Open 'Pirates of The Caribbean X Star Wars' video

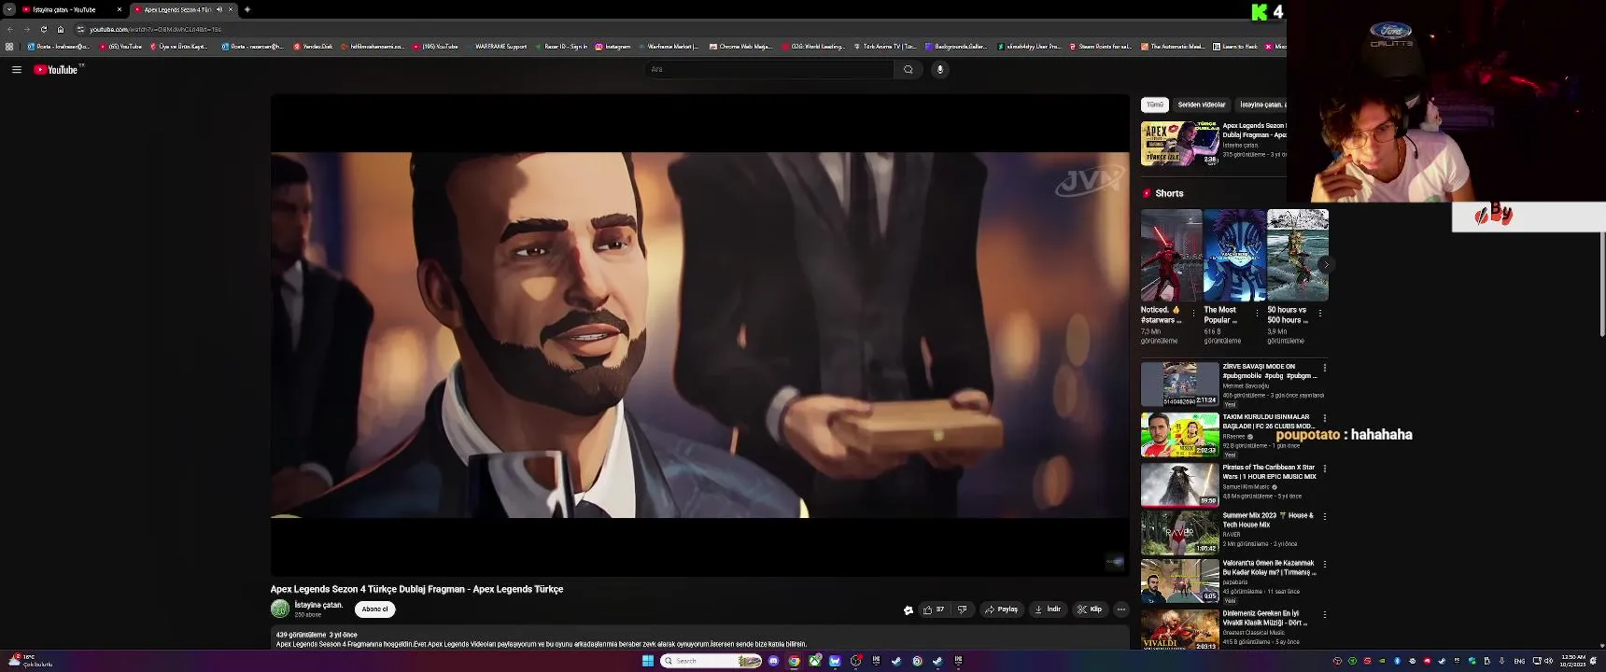pyautogui.click(x=1180, y=484)
